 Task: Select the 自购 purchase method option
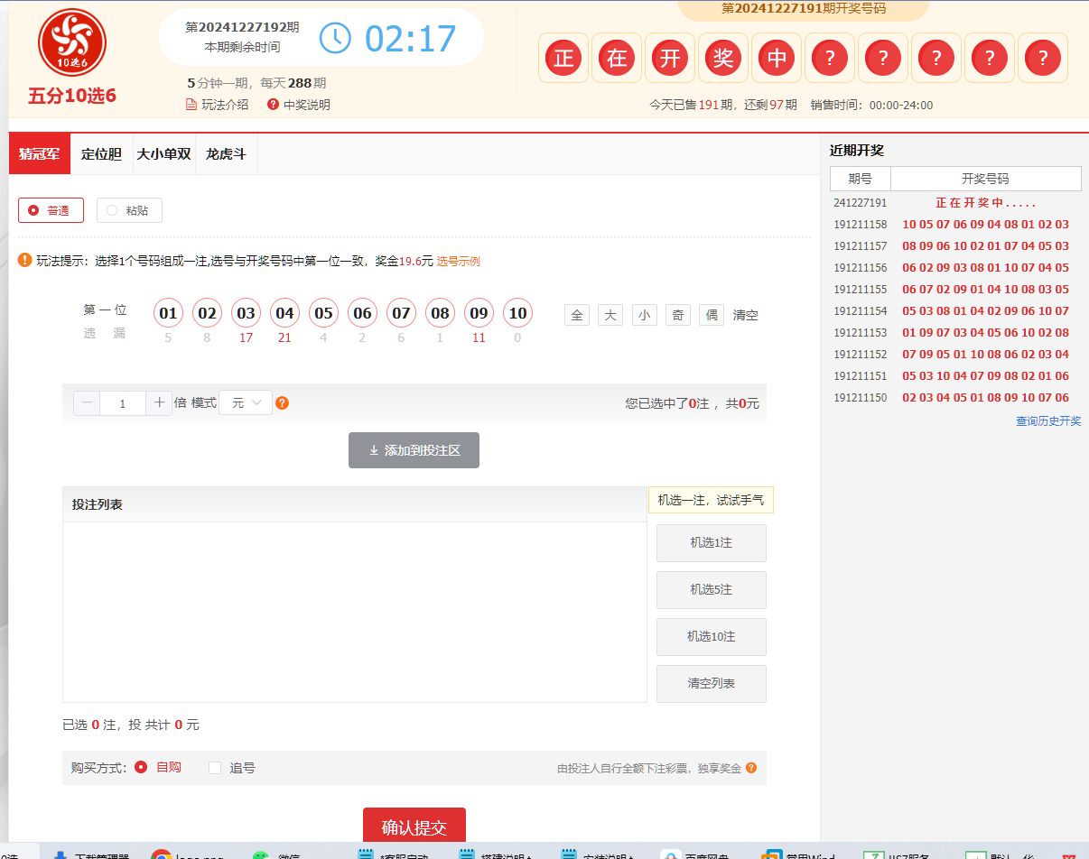142,766
